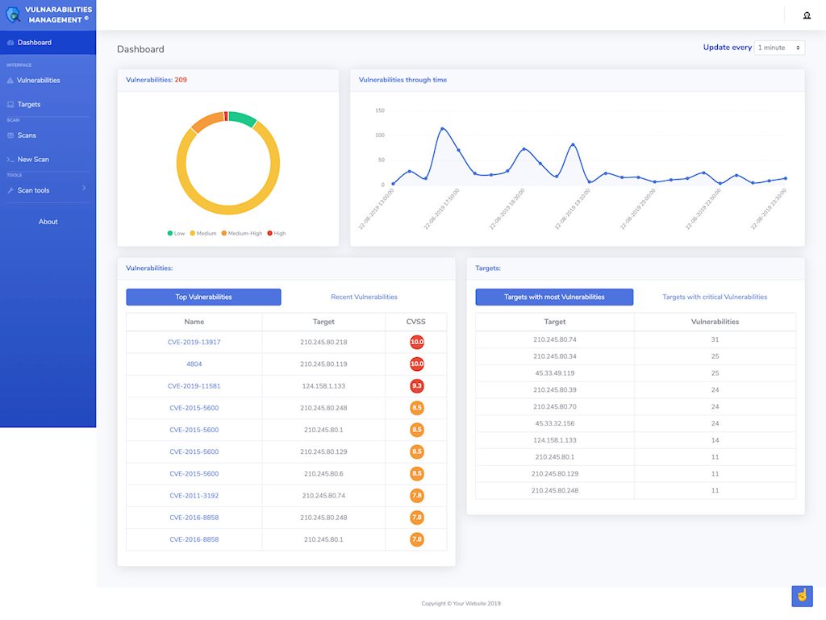
Task: Click the Targets laptop icon
Action: 10,105
